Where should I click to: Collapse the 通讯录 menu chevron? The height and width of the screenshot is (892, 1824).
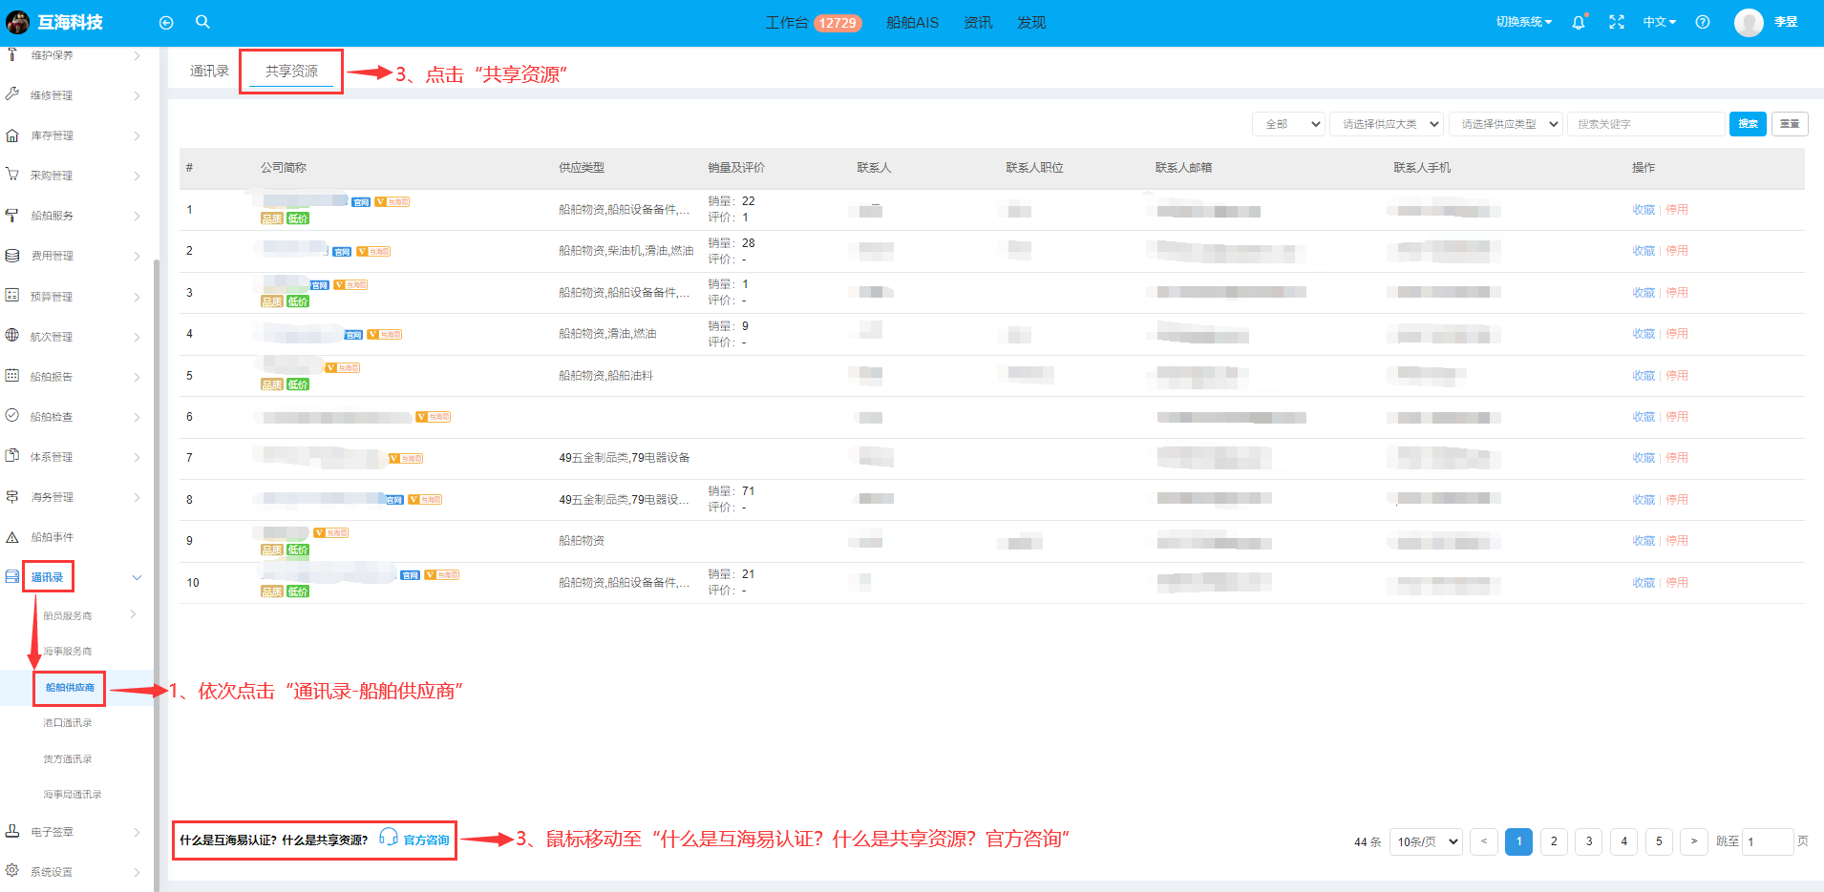(137, 577)
